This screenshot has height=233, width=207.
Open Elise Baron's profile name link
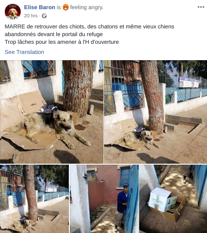coord(39,7)
